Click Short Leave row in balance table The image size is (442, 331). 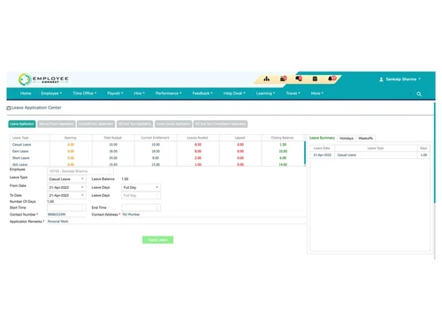tap(157, 158)
